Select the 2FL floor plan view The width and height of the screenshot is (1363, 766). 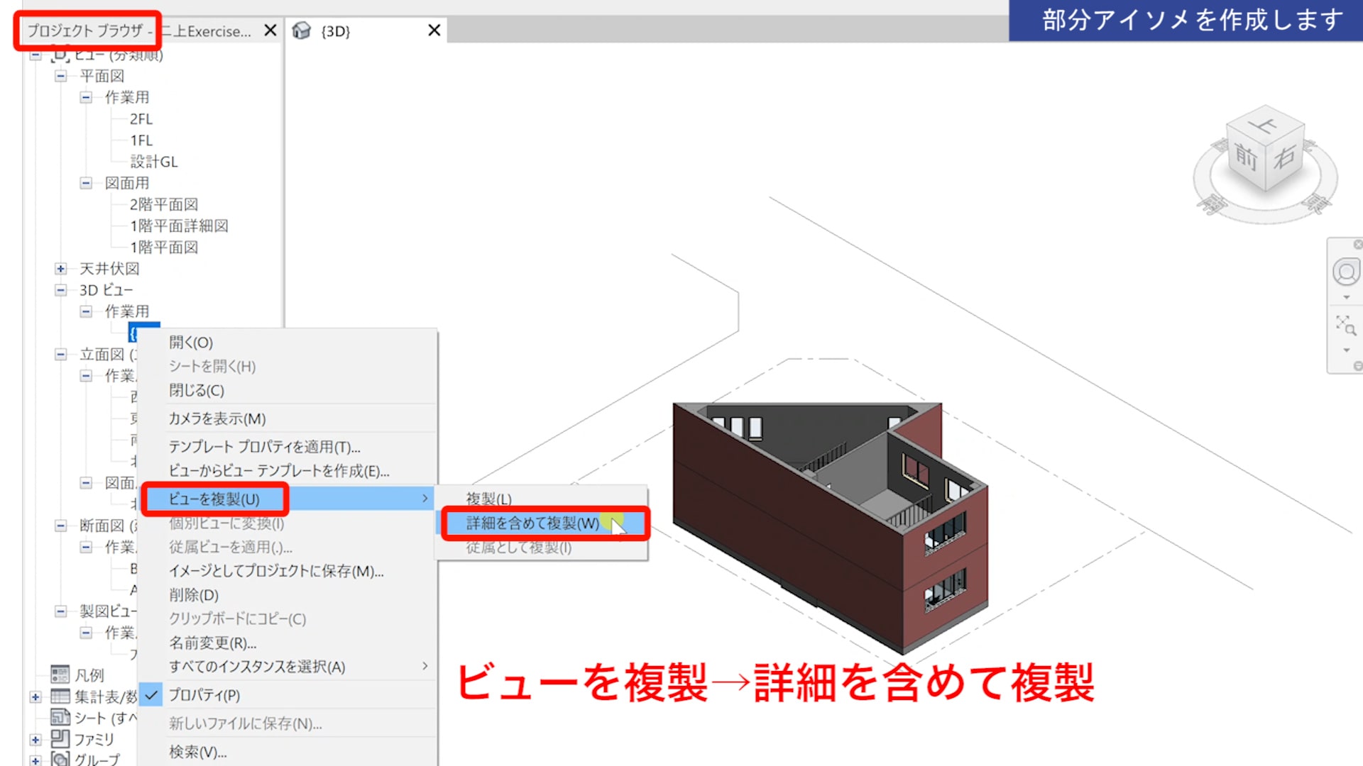[141, 119]
